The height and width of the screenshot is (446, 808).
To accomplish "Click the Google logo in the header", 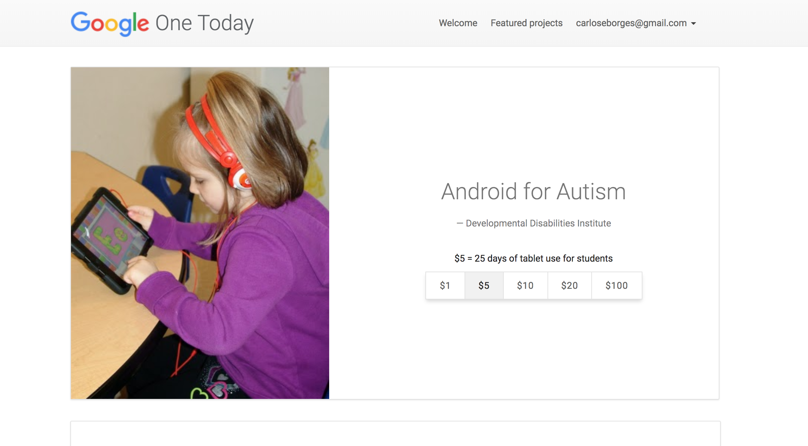I will tap(110, 24).
